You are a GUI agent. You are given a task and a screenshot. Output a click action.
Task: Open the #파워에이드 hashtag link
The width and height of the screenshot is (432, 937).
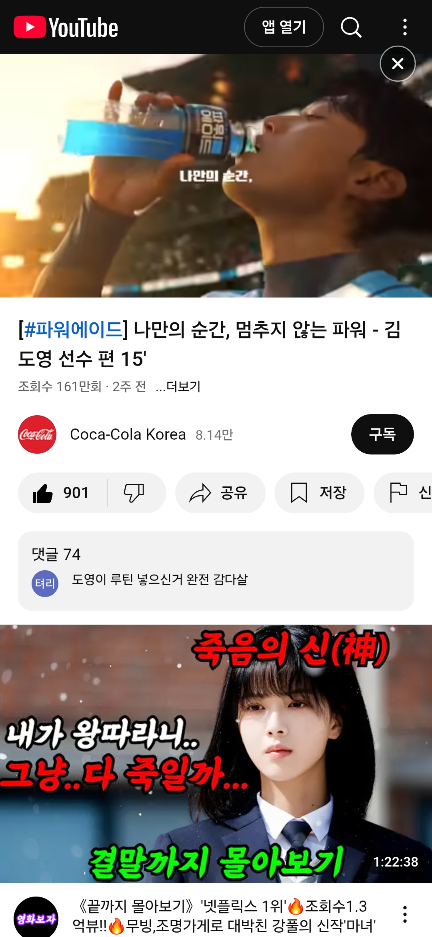[73, 330]
